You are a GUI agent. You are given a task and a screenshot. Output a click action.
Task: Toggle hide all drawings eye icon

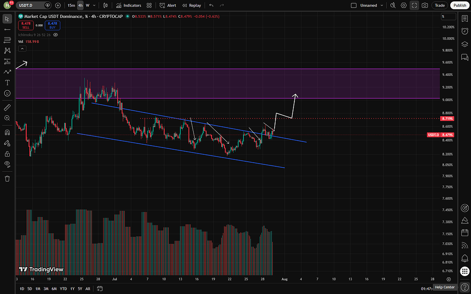coord(7,164)
